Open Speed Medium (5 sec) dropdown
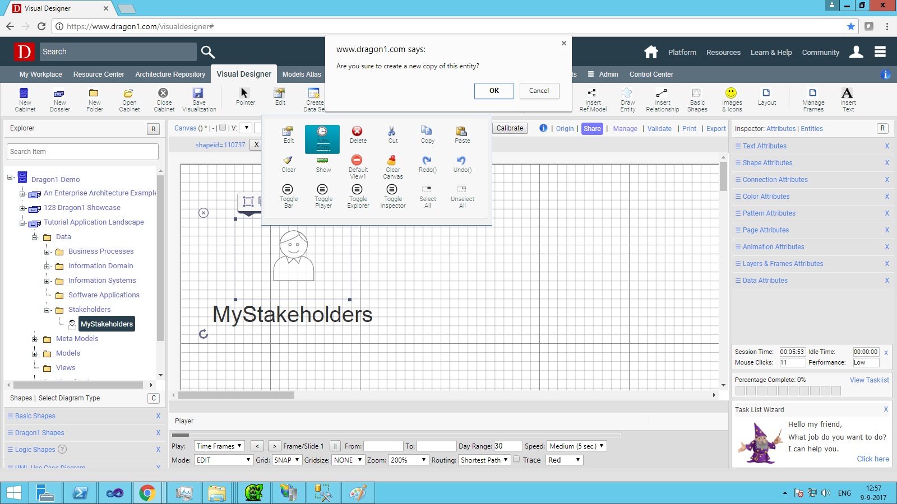 (x=576, y=446)
